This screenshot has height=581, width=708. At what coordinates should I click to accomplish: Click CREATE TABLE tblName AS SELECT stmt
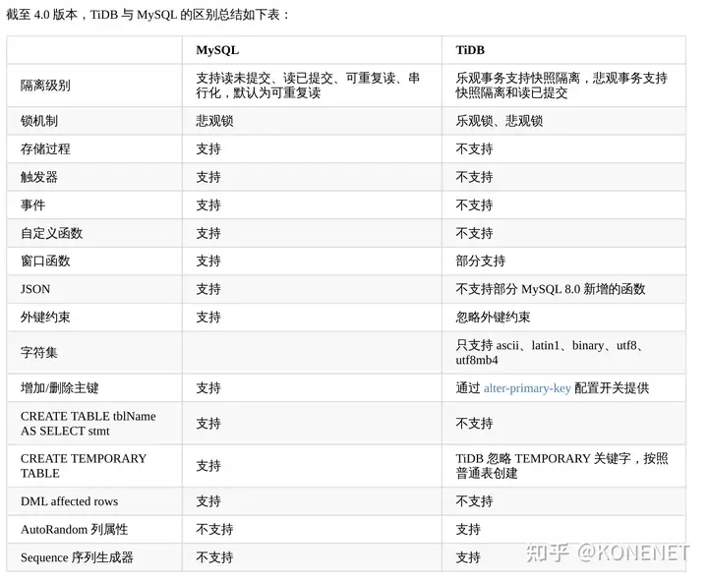pyautogui.click(x=88, y=424)
